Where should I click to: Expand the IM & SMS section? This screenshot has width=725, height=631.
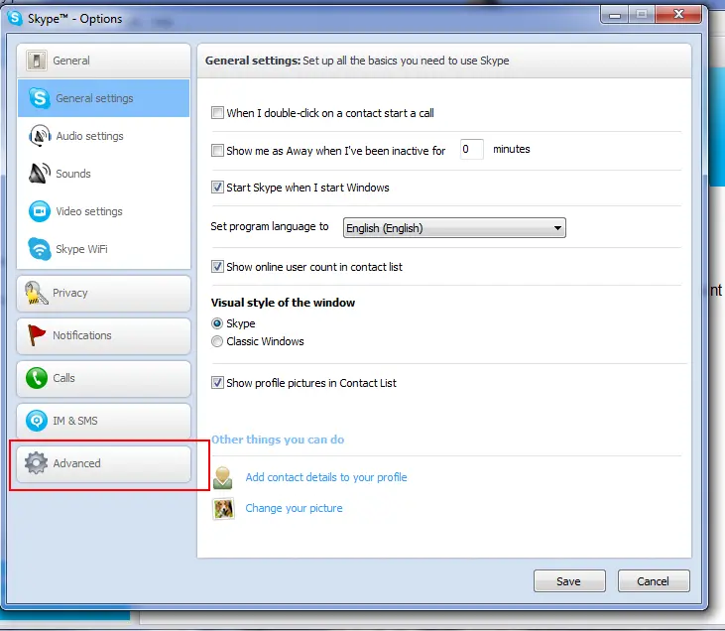click(103, 421)
